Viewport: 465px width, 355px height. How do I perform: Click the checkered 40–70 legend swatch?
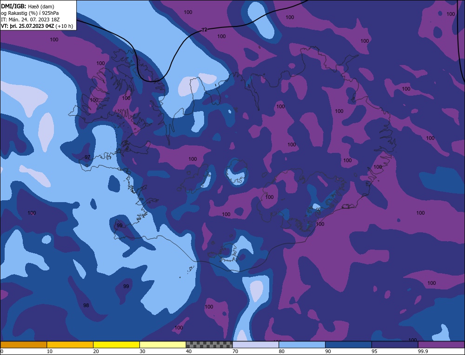pos(209,344)
